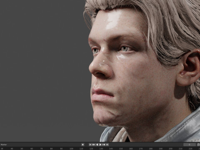Play the animation in reverse

pos(97,145)
